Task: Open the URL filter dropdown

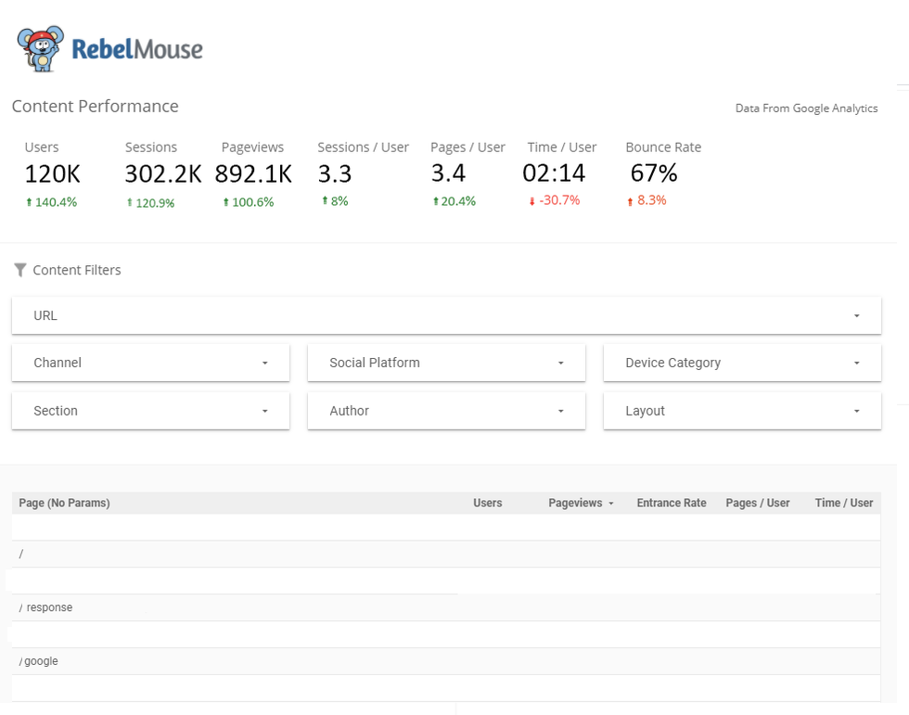Action: [446, 315]
